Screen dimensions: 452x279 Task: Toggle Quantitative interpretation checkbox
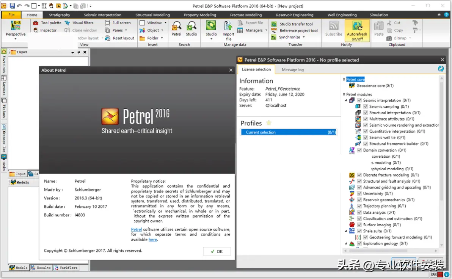[366, 131]
